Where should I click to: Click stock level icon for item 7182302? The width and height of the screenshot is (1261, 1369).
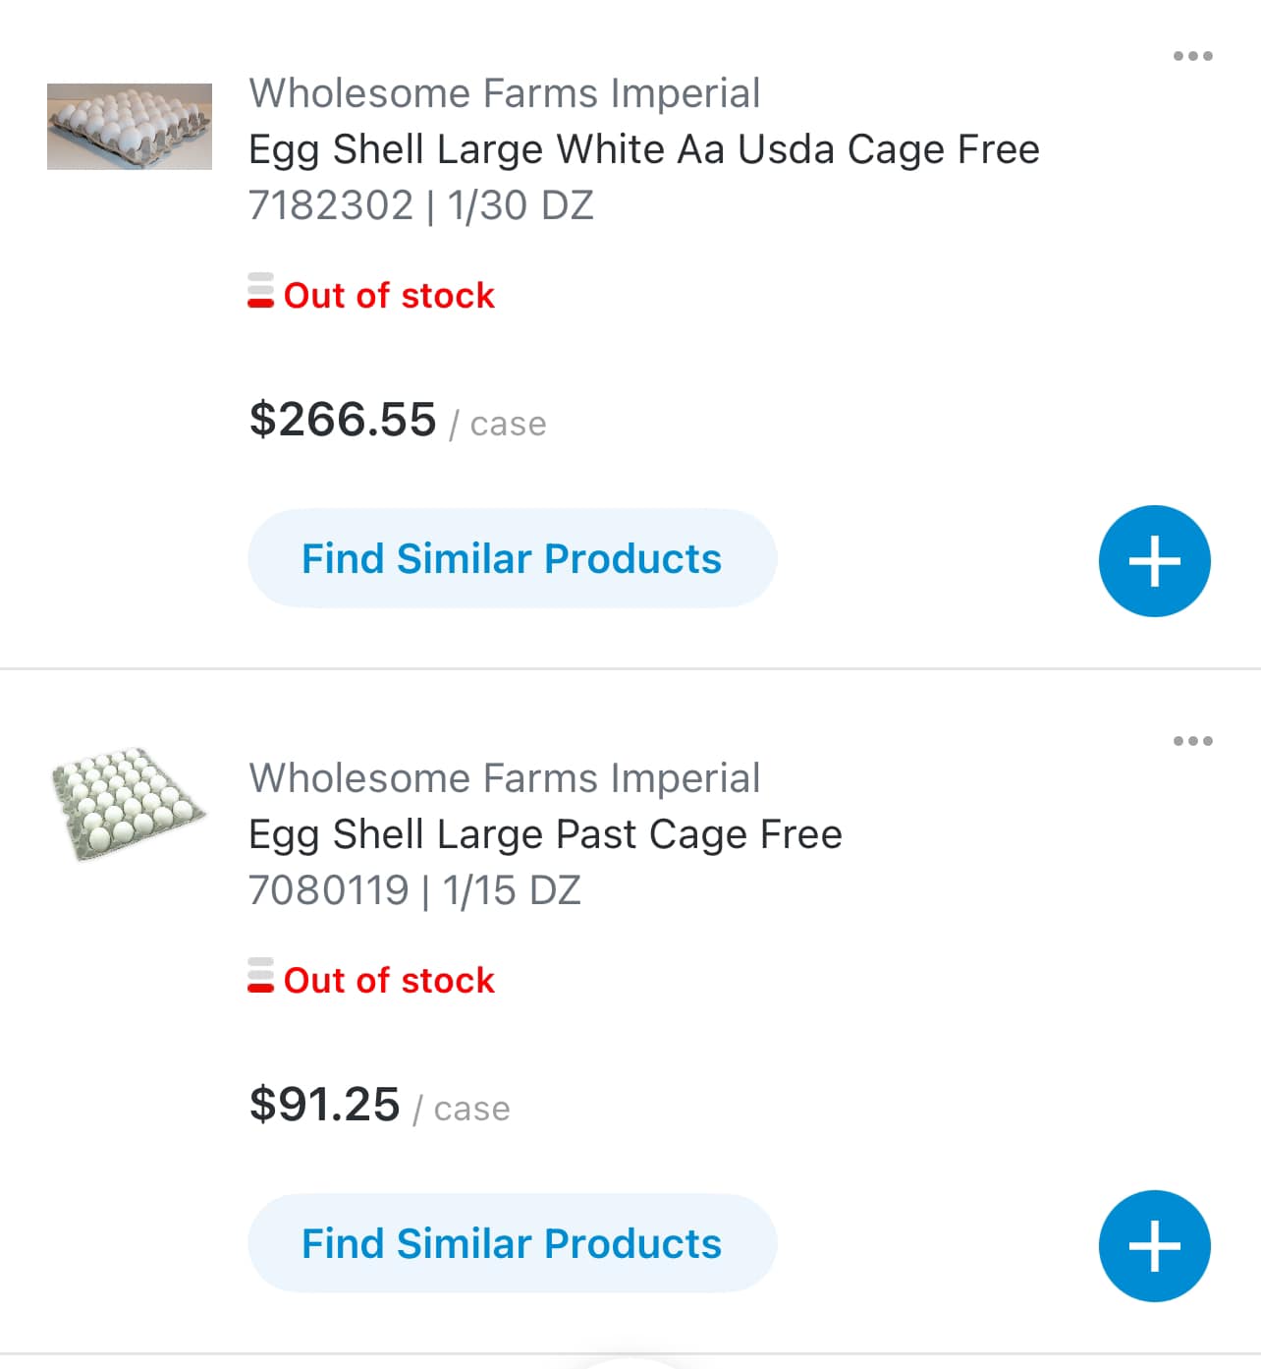260,292
